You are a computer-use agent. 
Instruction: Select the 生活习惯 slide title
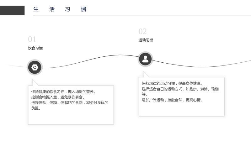pos(60,9)
